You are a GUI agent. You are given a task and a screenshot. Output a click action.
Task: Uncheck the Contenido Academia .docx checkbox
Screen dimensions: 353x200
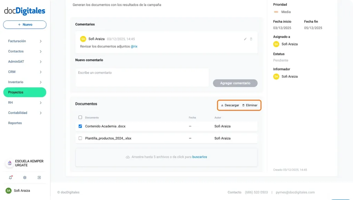(x=80, y=126)
